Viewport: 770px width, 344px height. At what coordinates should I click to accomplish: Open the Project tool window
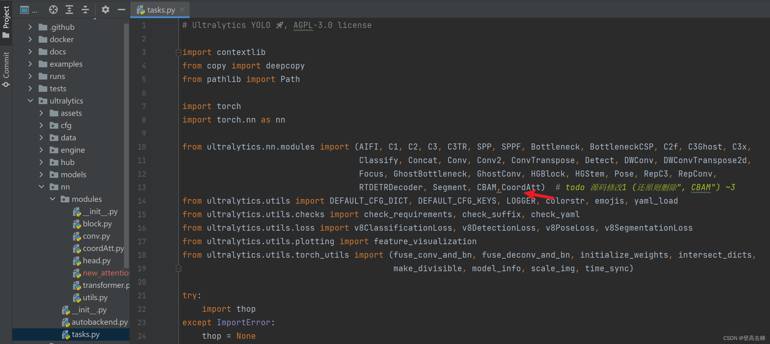point(6,22)
